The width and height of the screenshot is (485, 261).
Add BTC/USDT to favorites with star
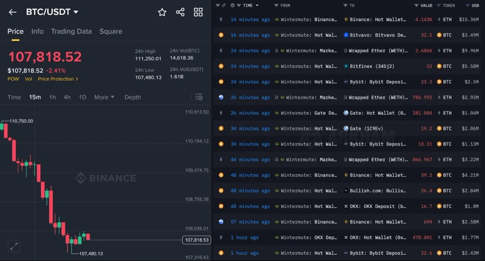[x=162, y=12]
